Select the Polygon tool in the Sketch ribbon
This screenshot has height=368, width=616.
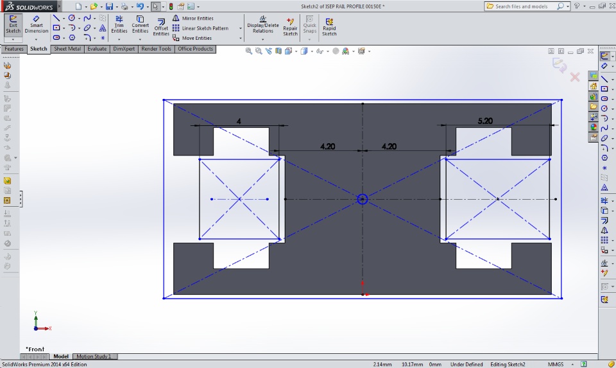[72, 38]
